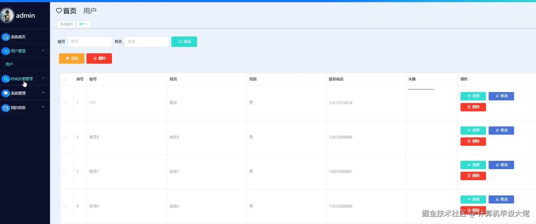Click the admin avatar image
Screen dimensions: 536x224
coord(7,15)
